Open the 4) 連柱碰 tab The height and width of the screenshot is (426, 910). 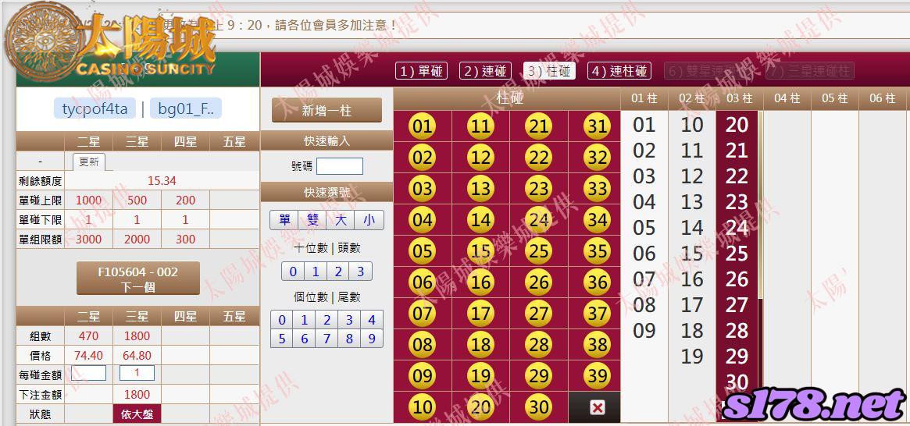point(619,71)
